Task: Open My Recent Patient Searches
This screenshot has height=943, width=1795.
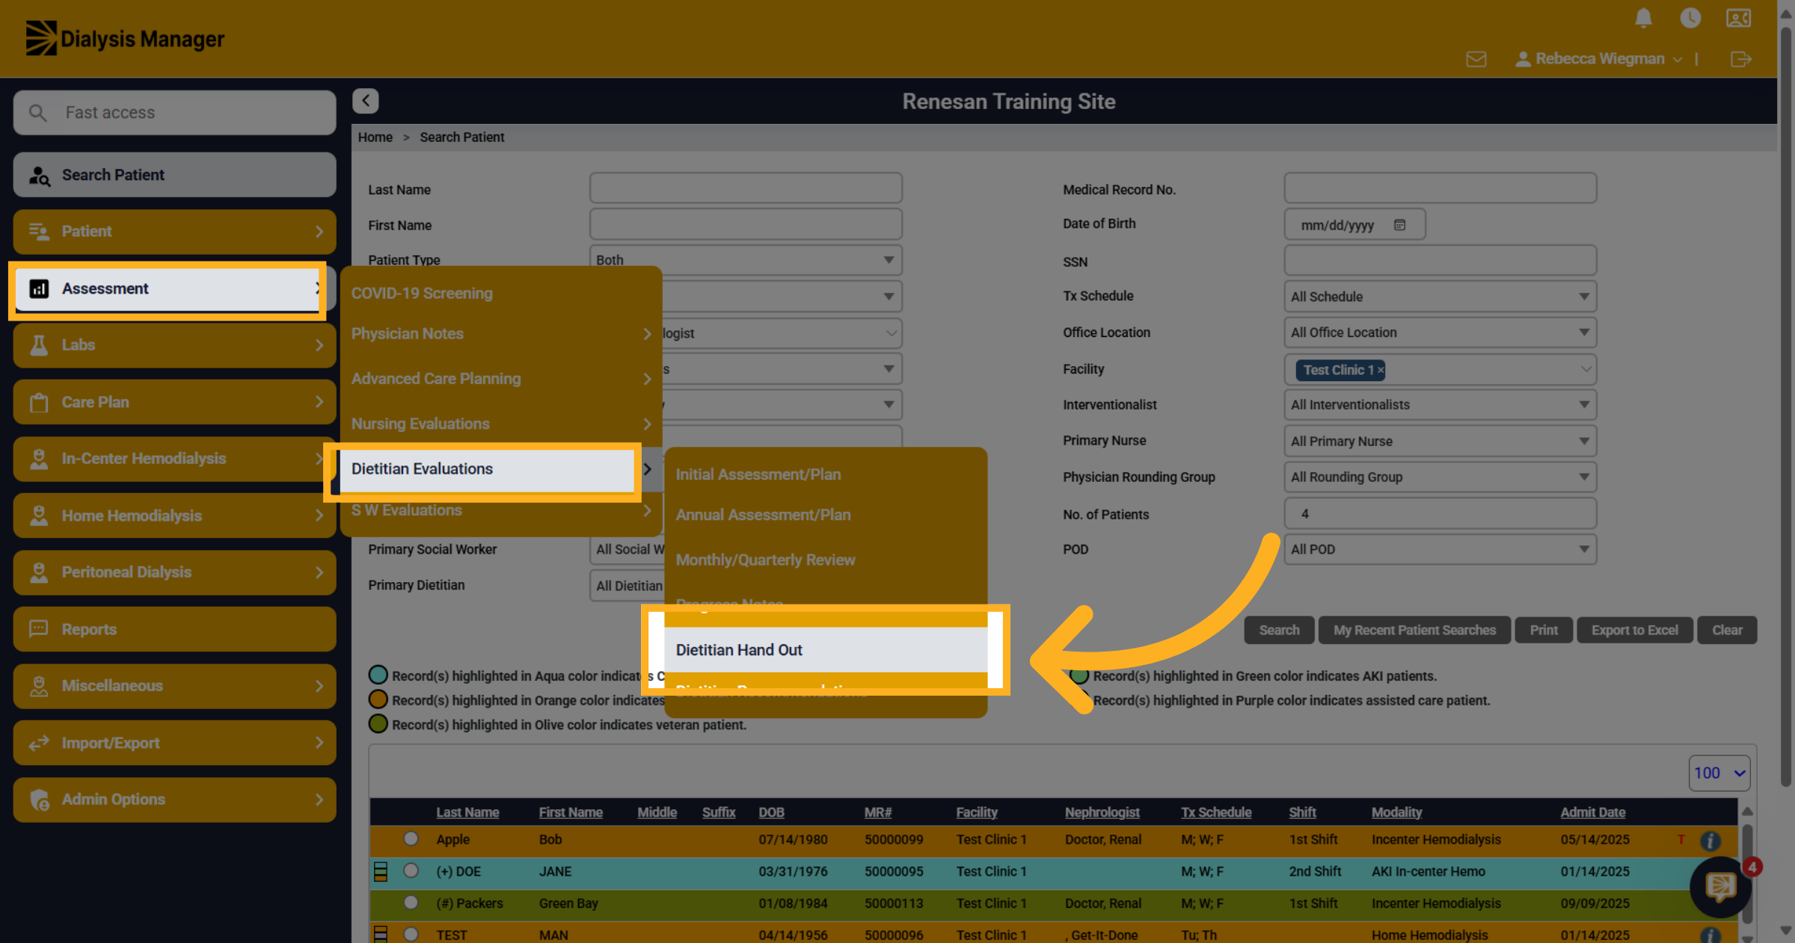Action: pos(1414,630)
